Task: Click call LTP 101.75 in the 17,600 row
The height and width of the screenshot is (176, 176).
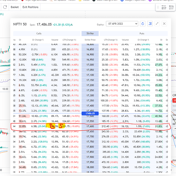Action: point(66,126)
